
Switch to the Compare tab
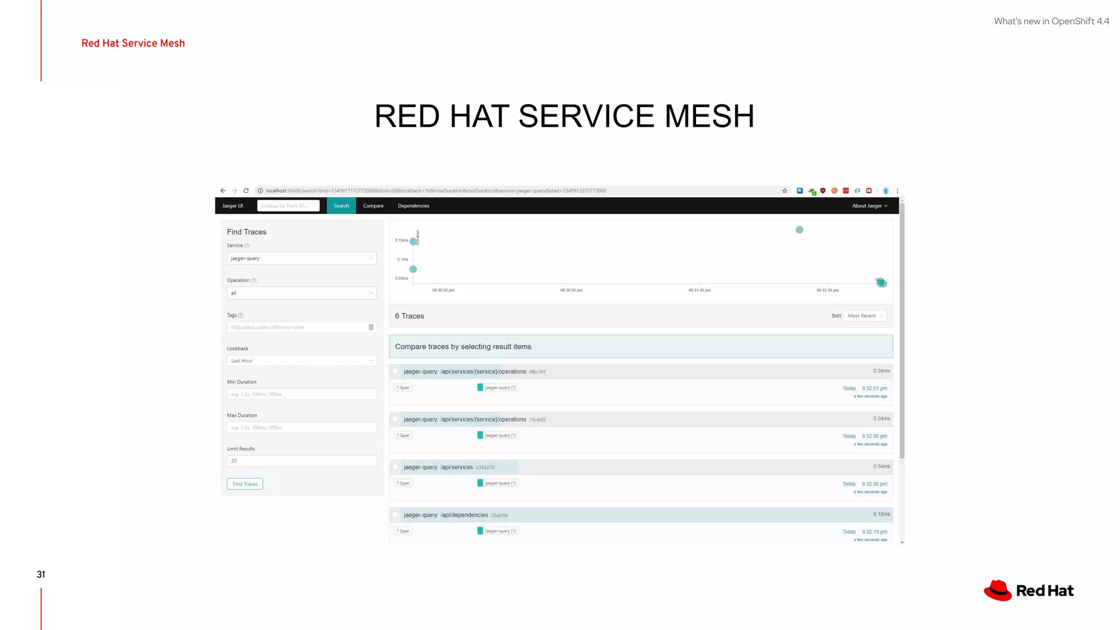click(x=374, y=206)
